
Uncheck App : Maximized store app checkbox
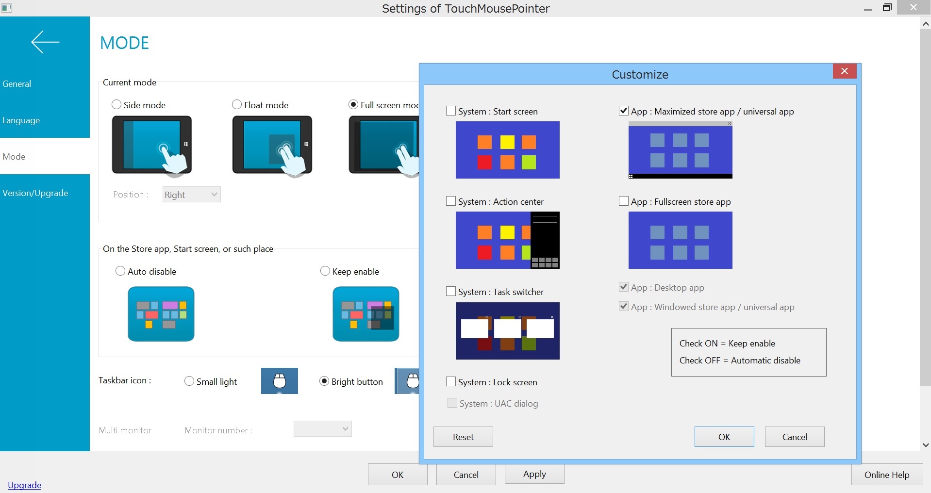[624, 111]
